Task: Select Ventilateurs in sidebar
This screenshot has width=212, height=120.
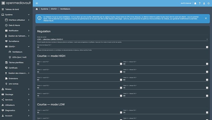Action: point(16,52)
